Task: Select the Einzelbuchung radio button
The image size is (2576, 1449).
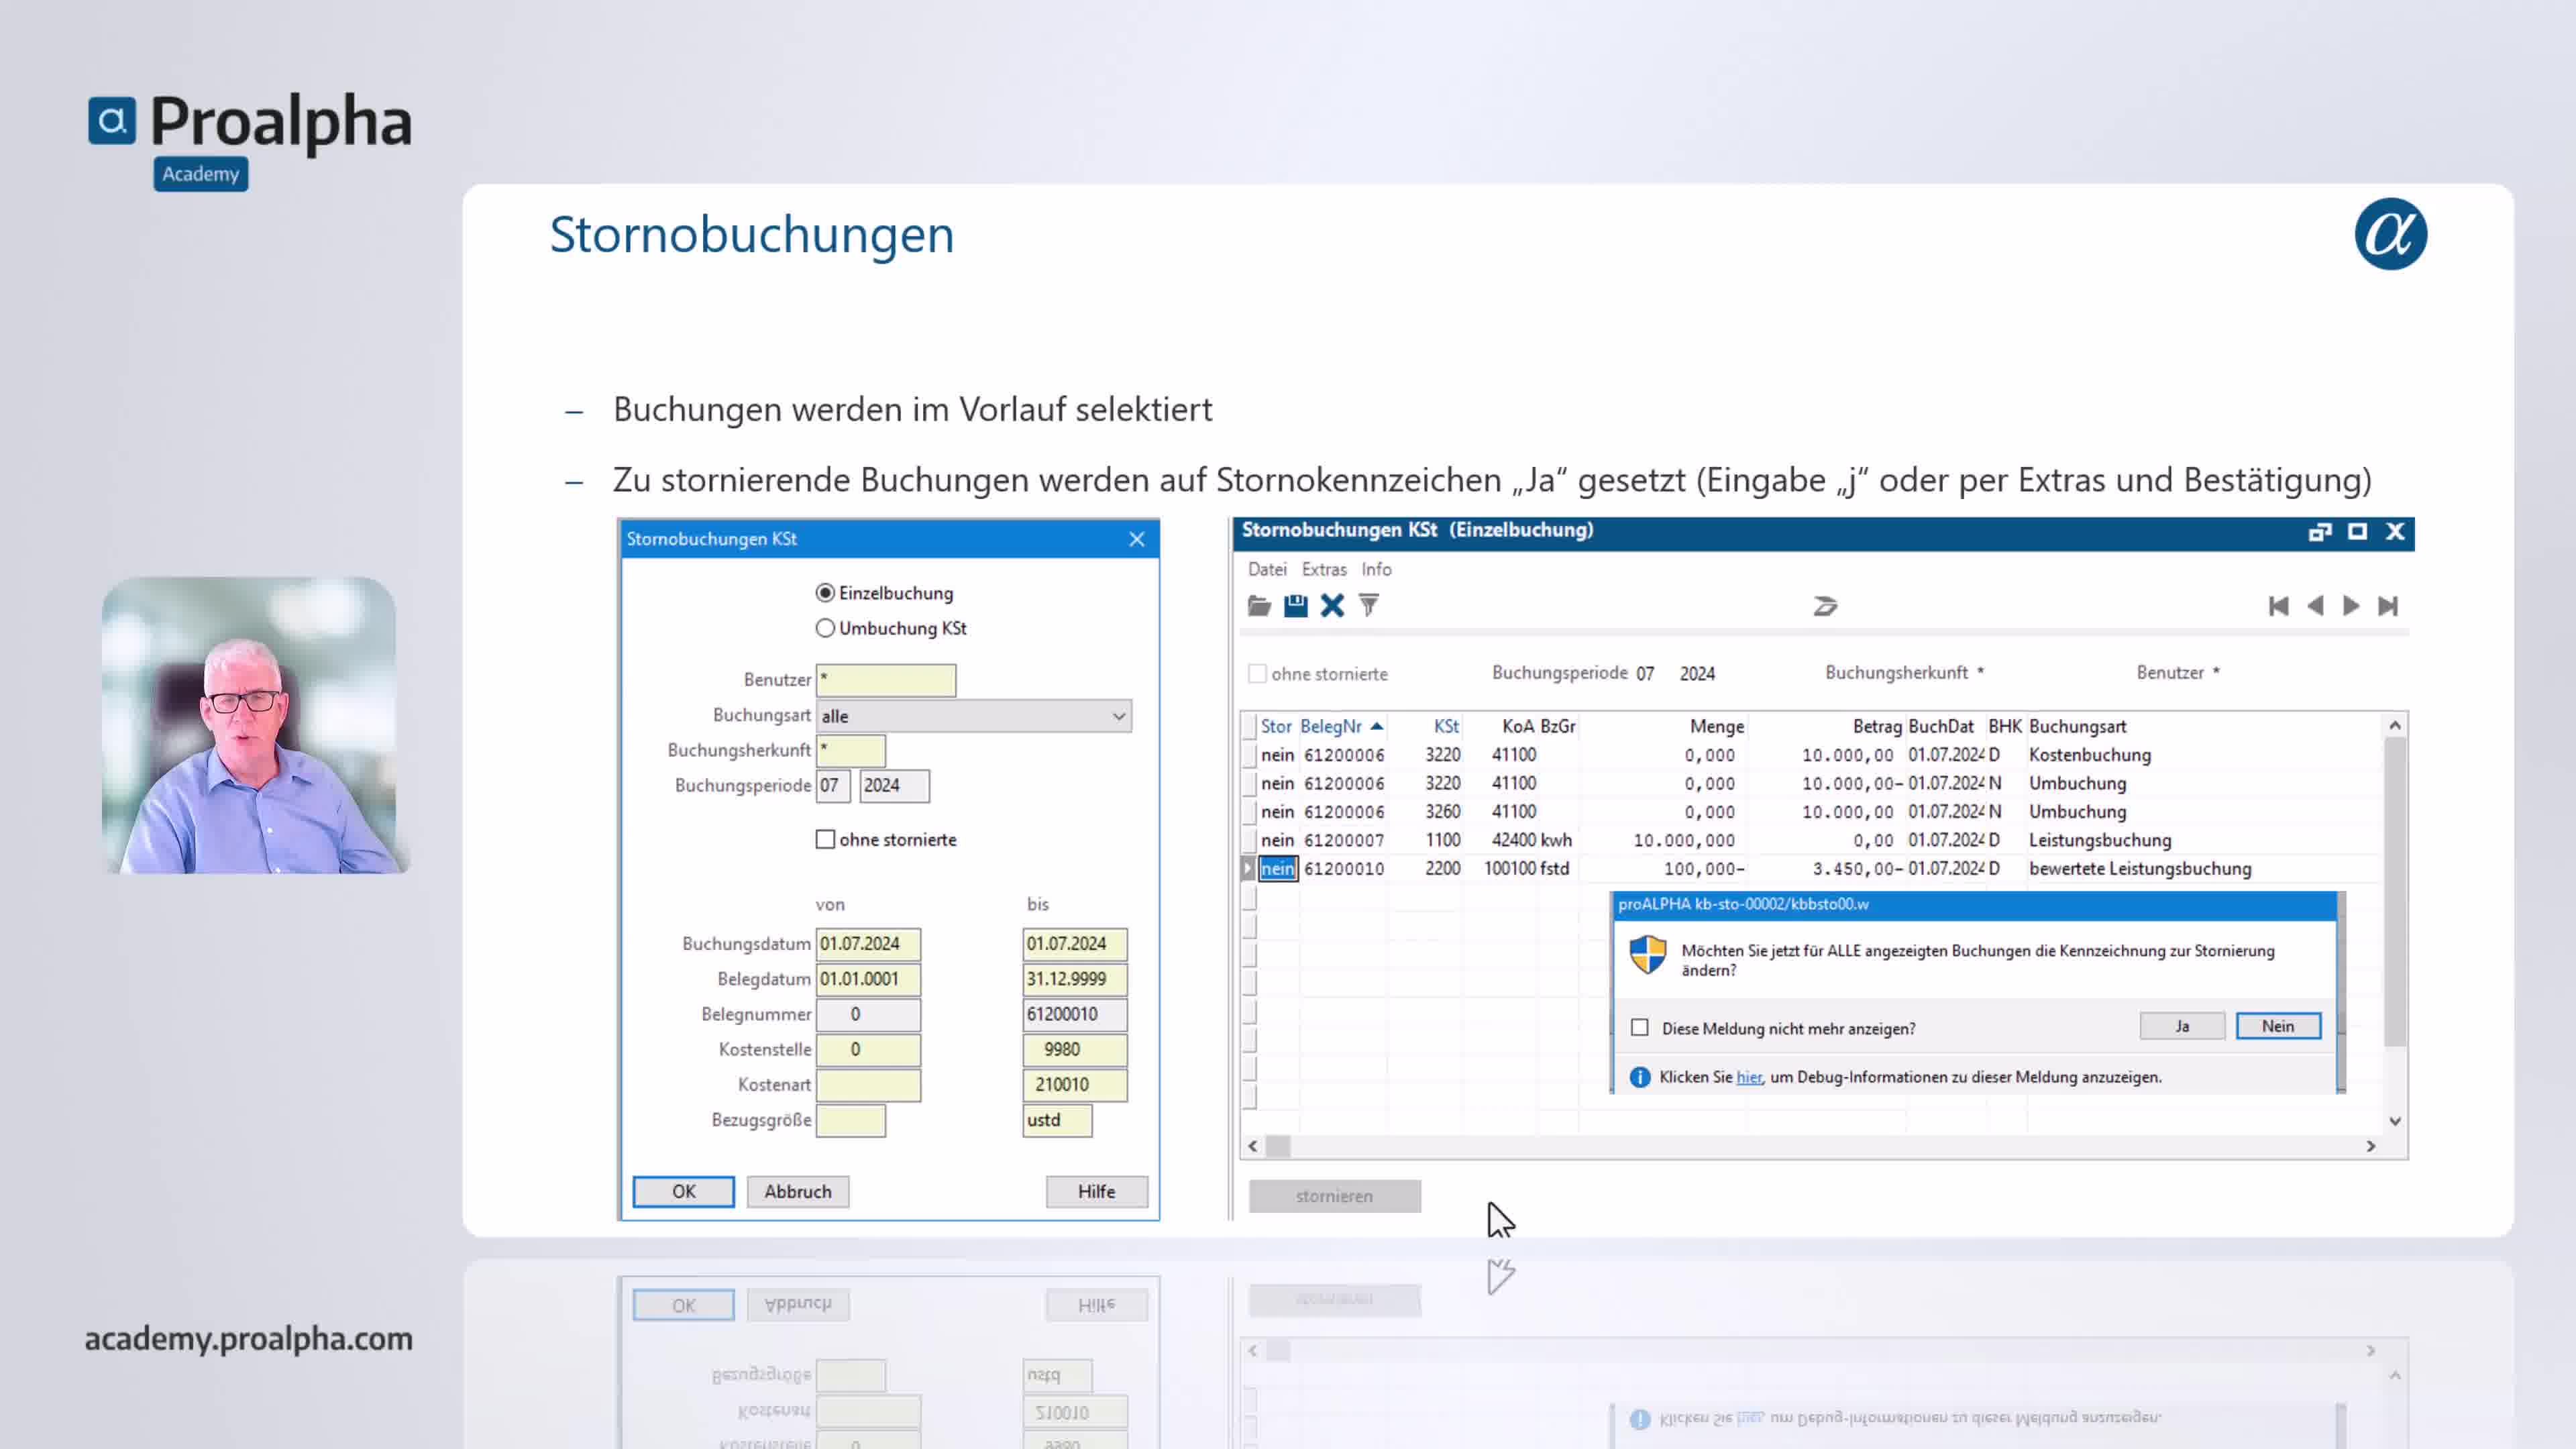Action: click(825, 593)
